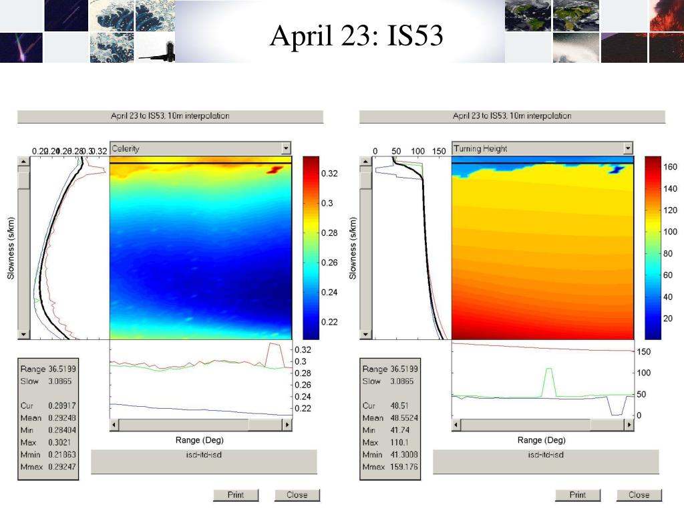684x513 pixels.
Task: Click the volcanic eruption thumbnail in header
Action: click(667, 16)
